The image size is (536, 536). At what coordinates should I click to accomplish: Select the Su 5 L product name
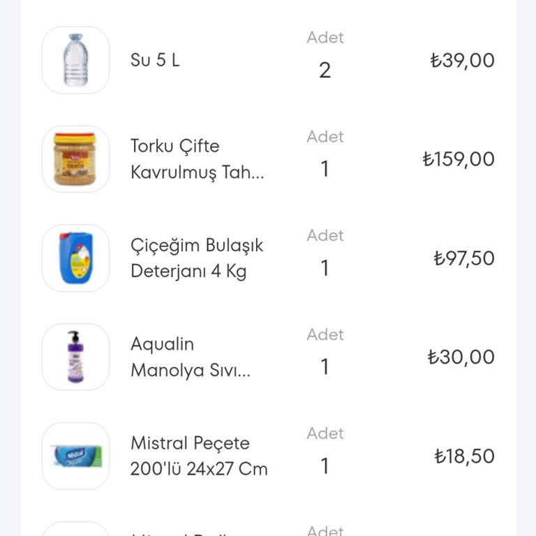155,60
